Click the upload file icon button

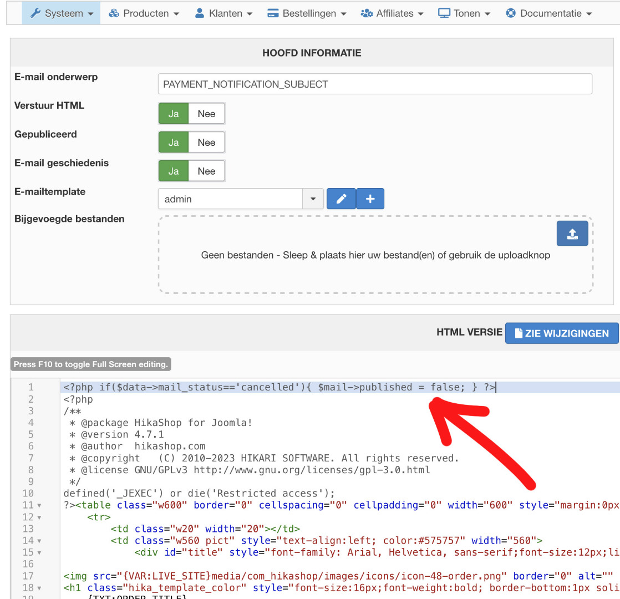pos(572,233)
